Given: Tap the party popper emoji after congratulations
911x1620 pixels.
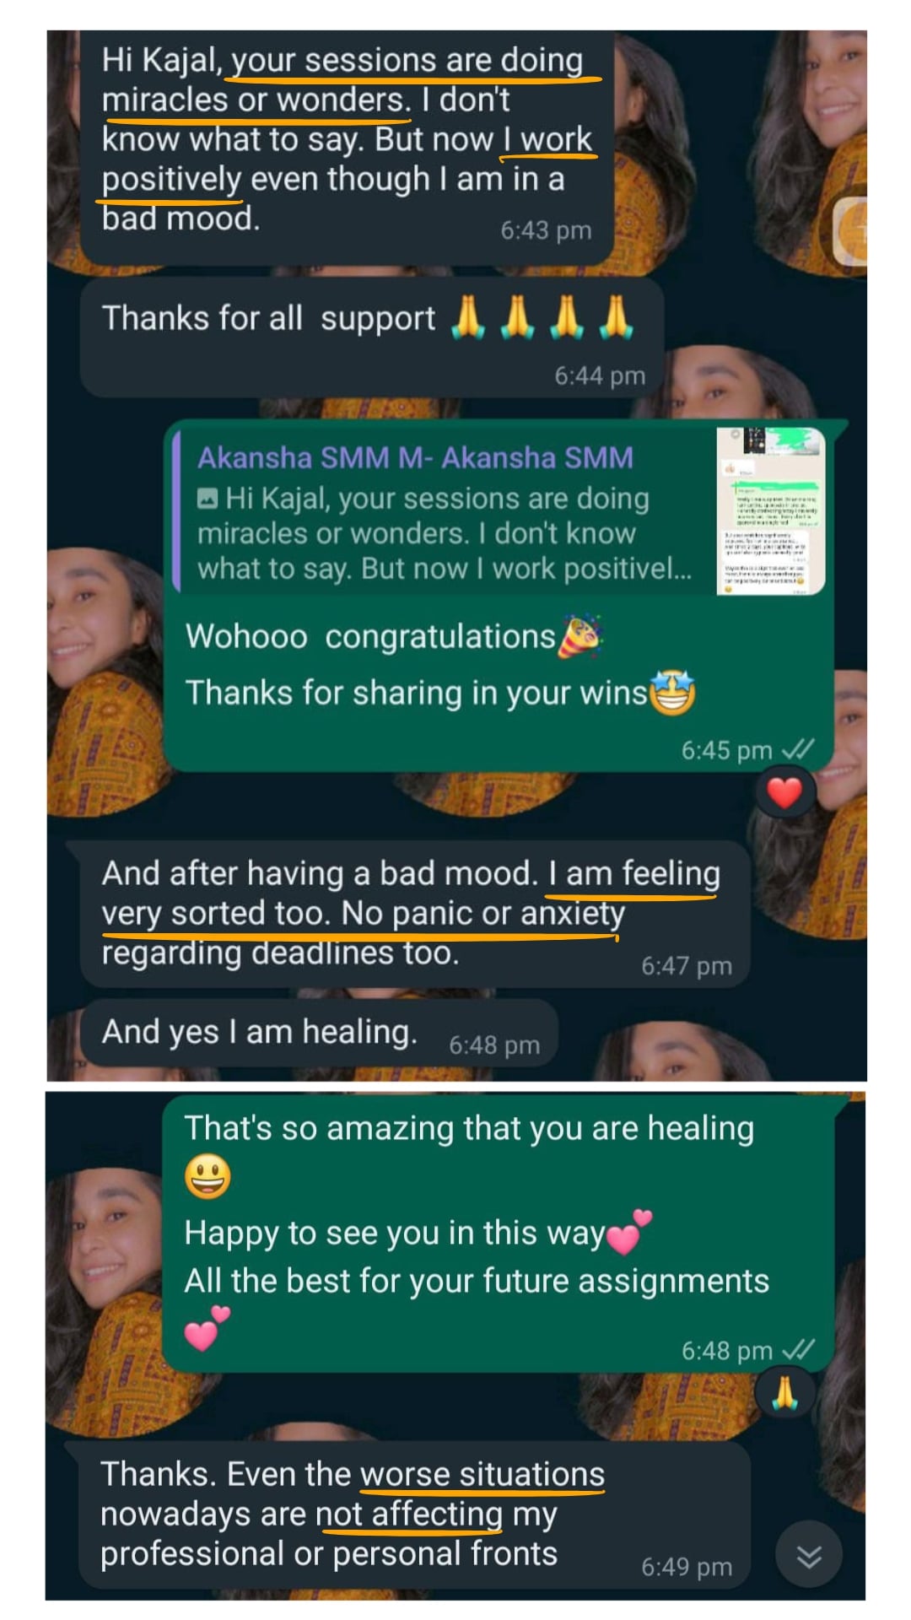Looking at the screenshot, I should (579, 637).
